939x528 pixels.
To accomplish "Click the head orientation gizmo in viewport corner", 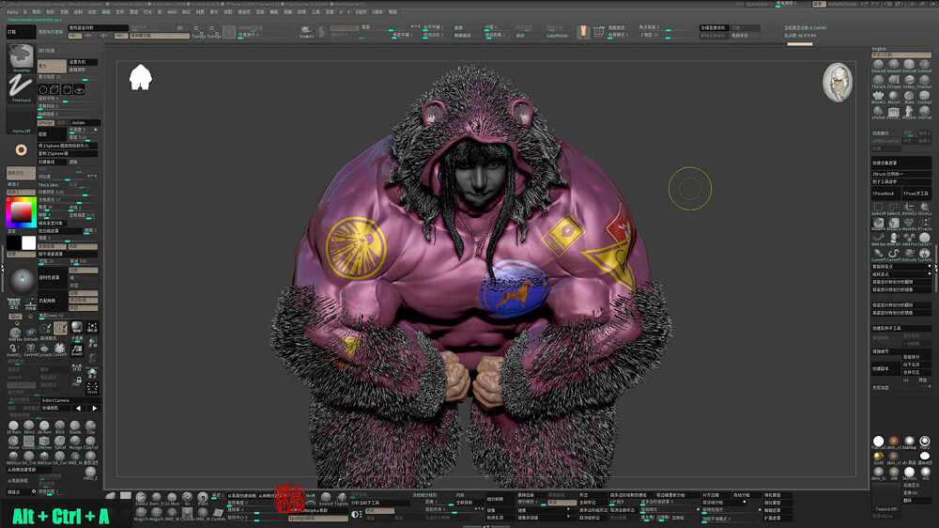I will coord(838,82).
